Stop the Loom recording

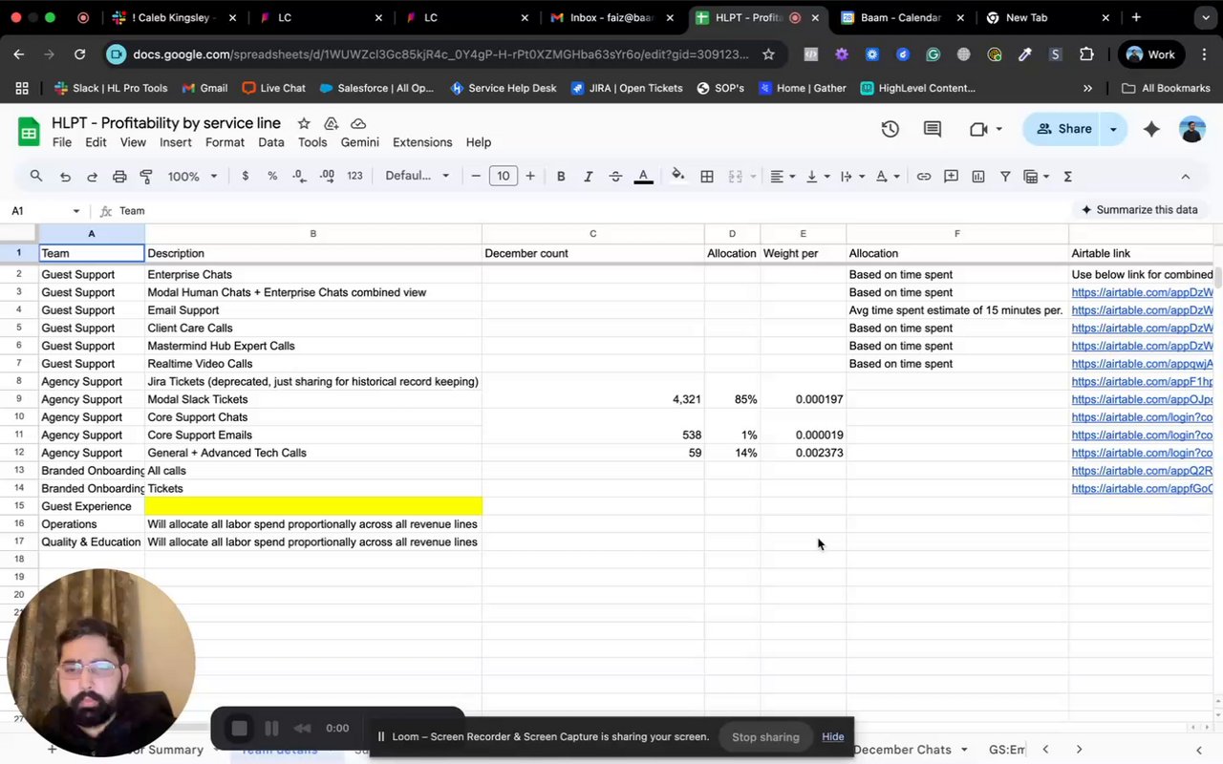[x=239, y=729]
